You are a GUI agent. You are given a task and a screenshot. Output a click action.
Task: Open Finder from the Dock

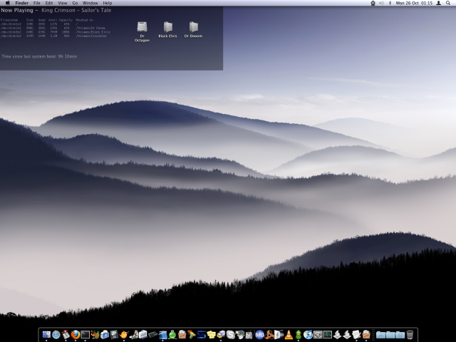click(46, 335)
